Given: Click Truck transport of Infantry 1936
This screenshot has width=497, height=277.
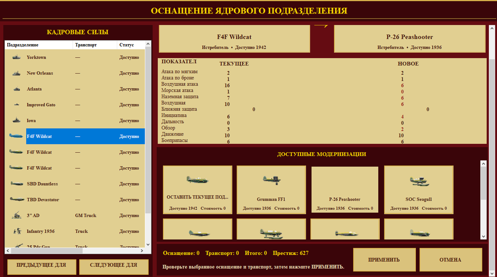Looking at the screenshot, I should pyautogui.click(x=81, y=231).
